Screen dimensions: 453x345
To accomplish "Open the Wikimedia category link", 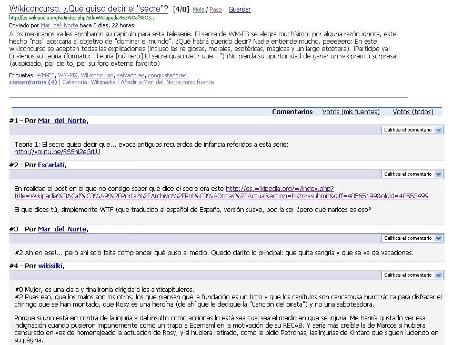I will coord(103,82).
